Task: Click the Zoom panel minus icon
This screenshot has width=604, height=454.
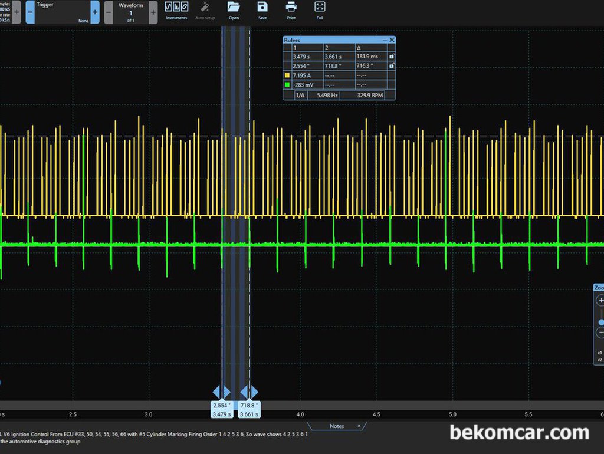Action: pos(600,333)
